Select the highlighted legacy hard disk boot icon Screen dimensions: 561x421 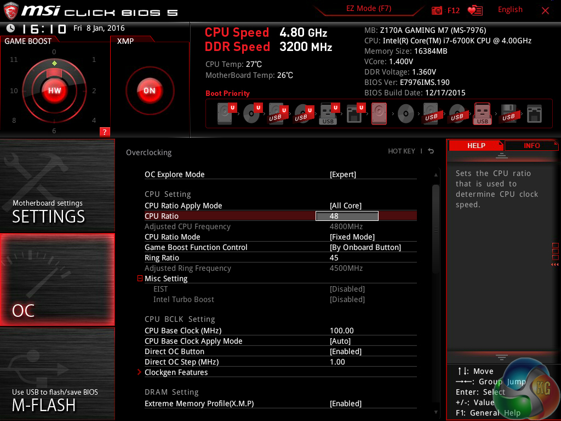coord(379,113)
